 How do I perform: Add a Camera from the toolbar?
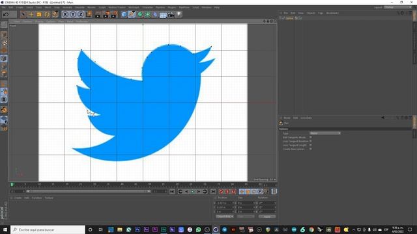[171, 14]
